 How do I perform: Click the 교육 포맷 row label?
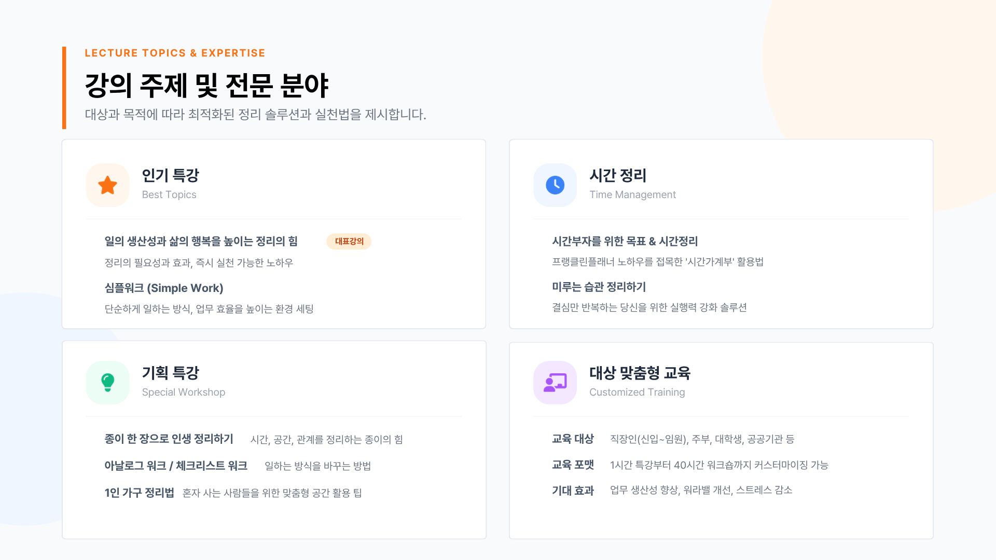(x=573, y=465)
